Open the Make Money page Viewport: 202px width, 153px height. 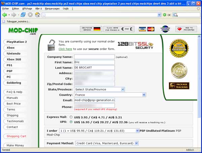tap(15, 145)
